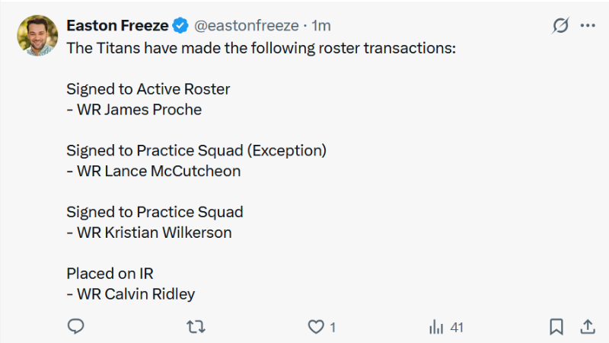609x343 pixels.
Task: Open the reply composer via speech bubble icon
Action: pyautogui.click(x=75, y=327)
